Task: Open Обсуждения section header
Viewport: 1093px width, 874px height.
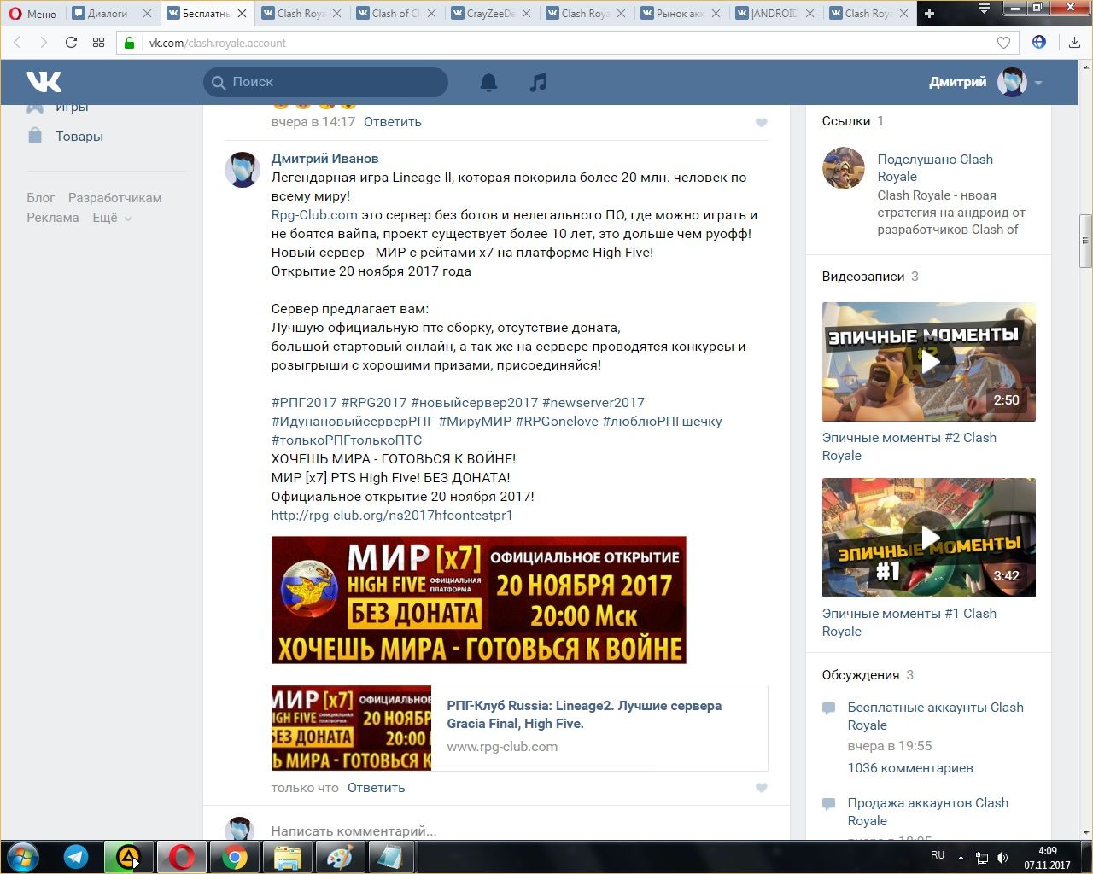Action: pos(860,675)
